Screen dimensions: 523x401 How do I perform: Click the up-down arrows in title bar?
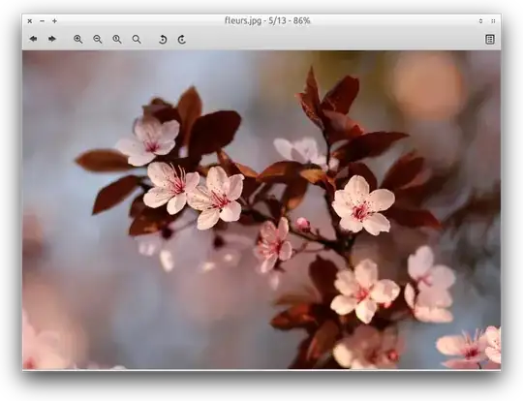(480, 20)
